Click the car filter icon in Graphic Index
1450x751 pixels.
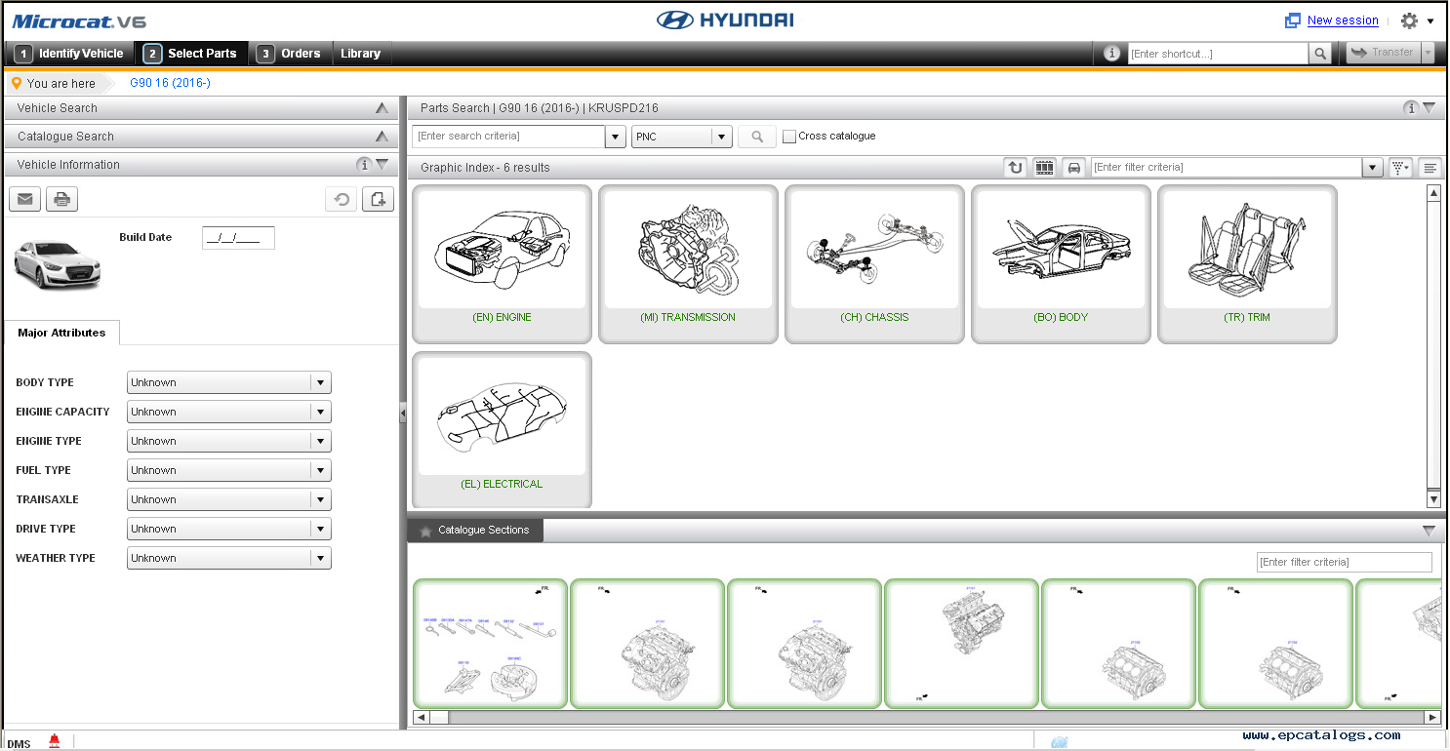click(x=1073, y=168)
